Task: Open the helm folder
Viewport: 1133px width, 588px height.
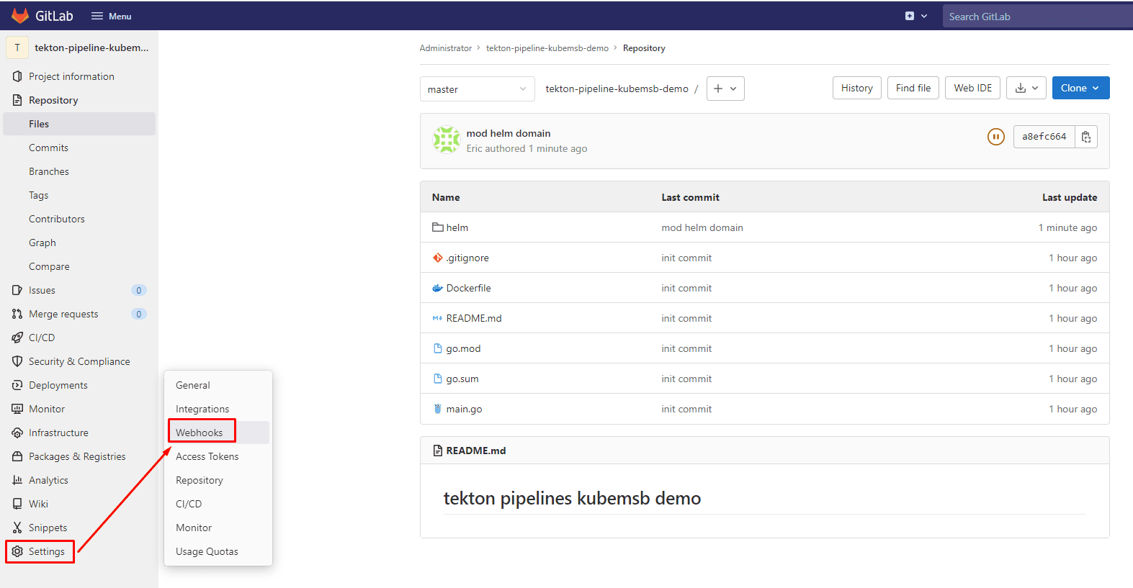Action: click(457, 227)
